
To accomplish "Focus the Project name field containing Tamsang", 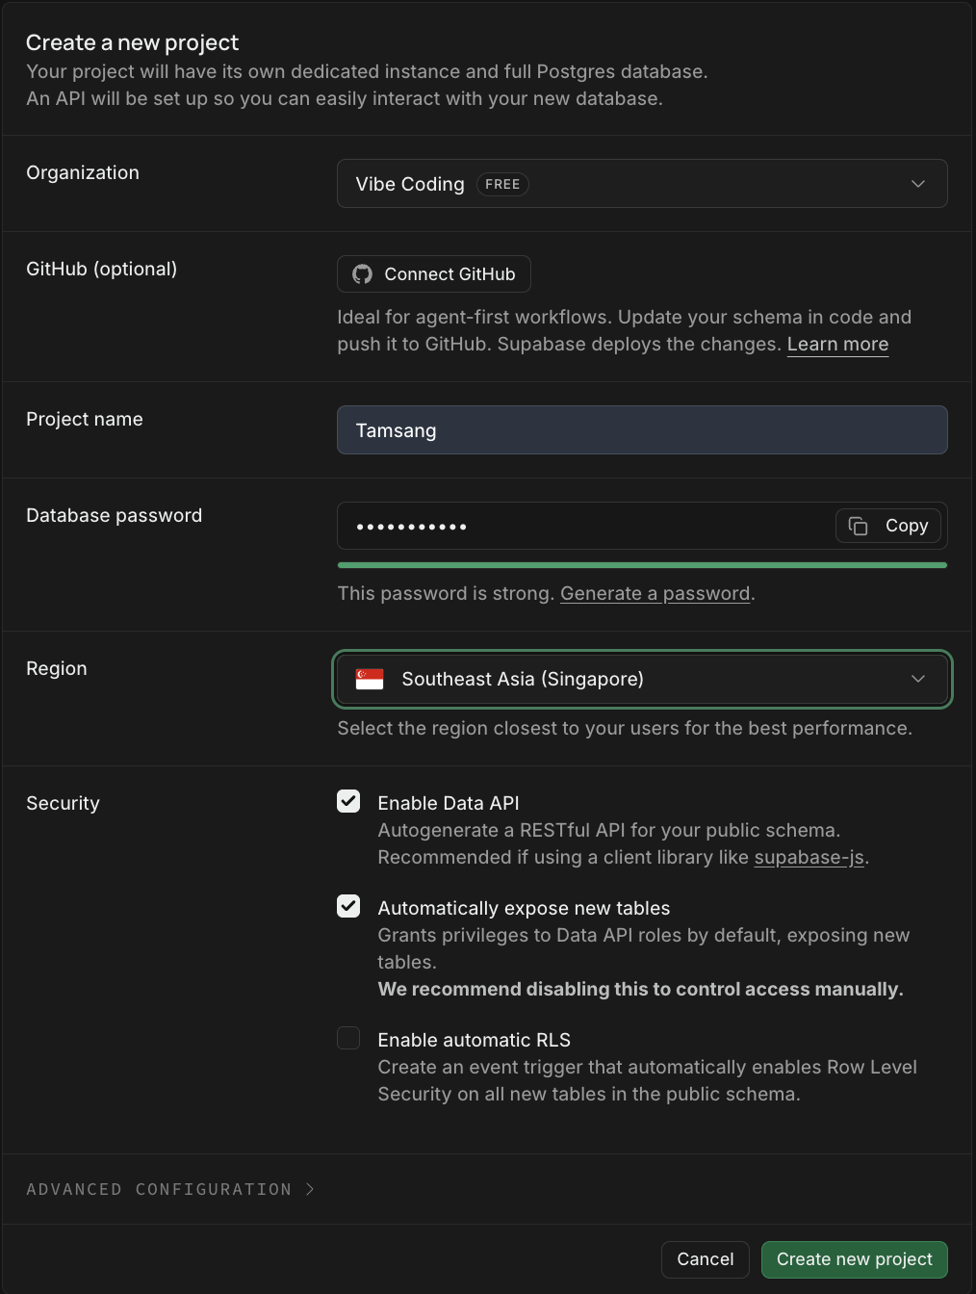I will tap(642, 429).
